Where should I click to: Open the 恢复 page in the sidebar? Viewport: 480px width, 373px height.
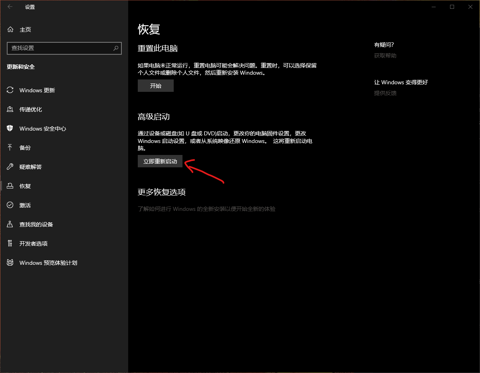pos(25,186)
